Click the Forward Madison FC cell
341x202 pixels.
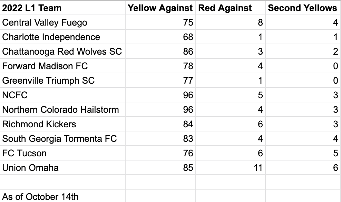[45, 66]
